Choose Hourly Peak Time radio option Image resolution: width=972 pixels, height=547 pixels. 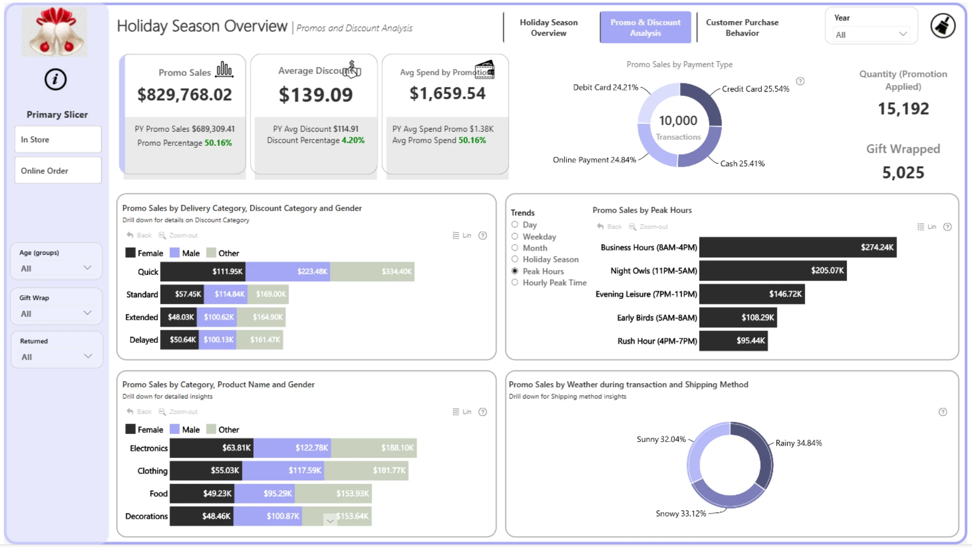pyautogui.click(x=549, y=283)
